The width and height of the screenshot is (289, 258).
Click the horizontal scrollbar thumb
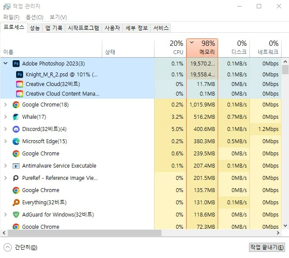click(x=84, y=233)
